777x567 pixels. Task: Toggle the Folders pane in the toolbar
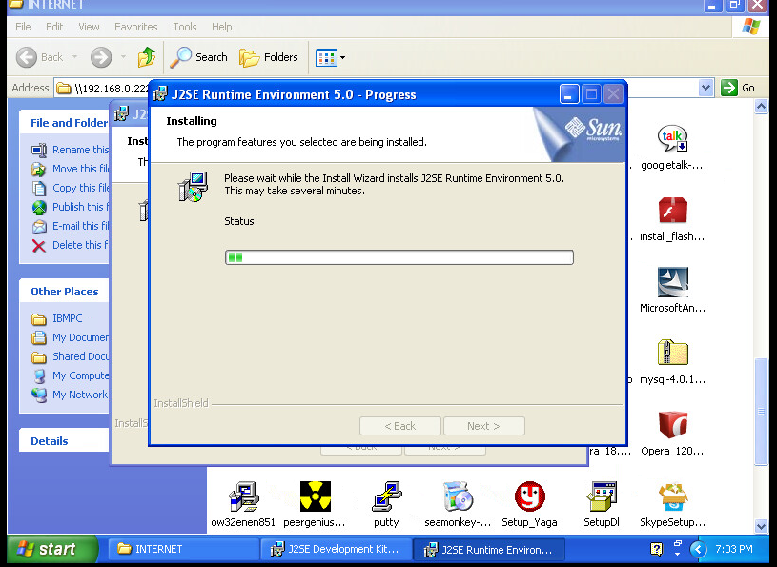pyautogui.click(x=269, y=57)
